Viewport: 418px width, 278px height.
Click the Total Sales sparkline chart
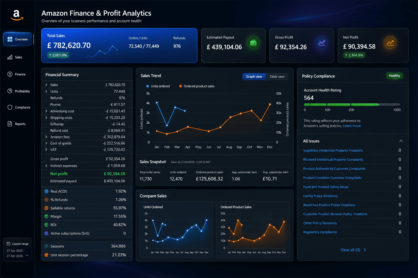click(x=102, y=51)
